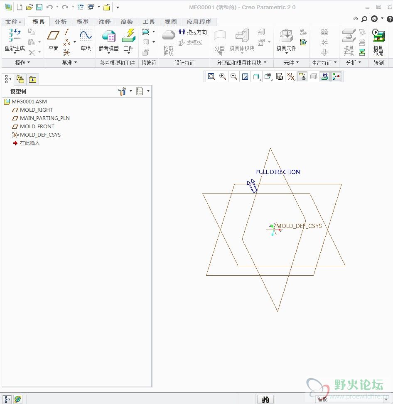Toggle the pull direction display icon
This screenshot has width=393, height=404.
tap(325, 76)
